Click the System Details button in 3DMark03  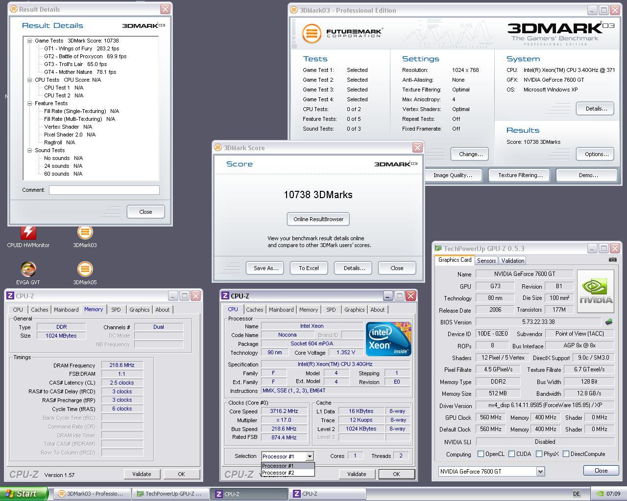596,109
